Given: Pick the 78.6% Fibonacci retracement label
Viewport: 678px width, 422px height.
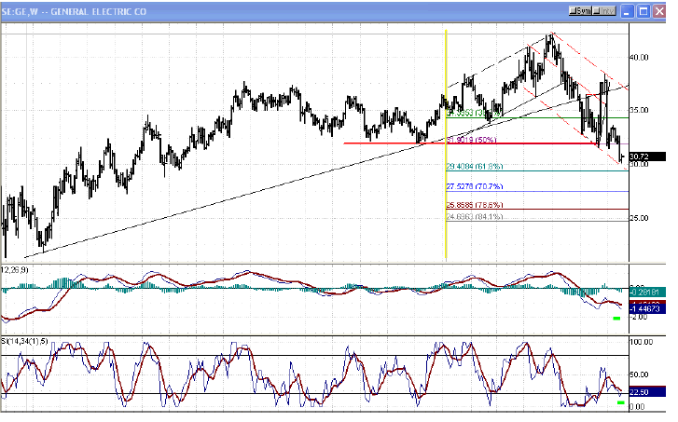Looking at the screenshot, I should (x=477, y=205).
